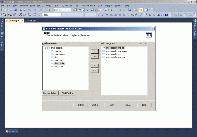Open the Server Explorer side panel

[2, 41]
